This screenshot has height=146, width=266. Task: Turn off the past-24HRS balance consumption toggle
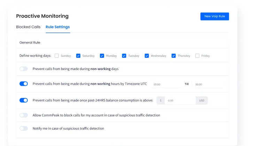(x=24, y=100)
